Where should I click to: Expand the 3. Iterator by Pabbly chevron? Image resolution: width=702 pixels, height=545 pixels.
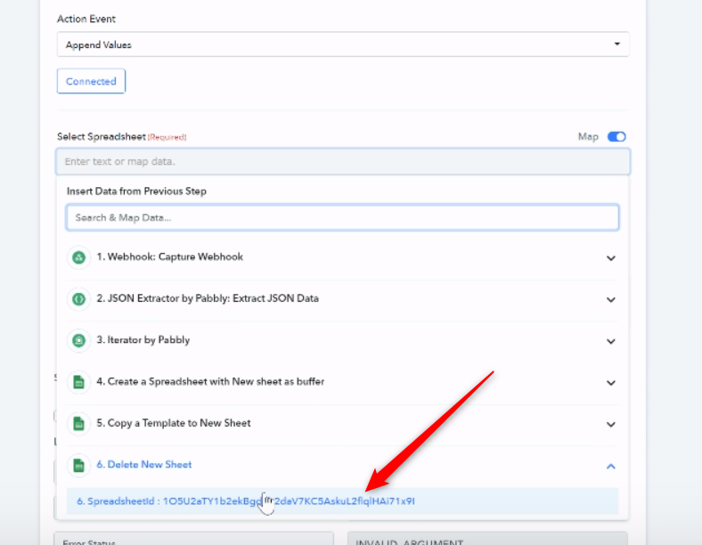610,341
